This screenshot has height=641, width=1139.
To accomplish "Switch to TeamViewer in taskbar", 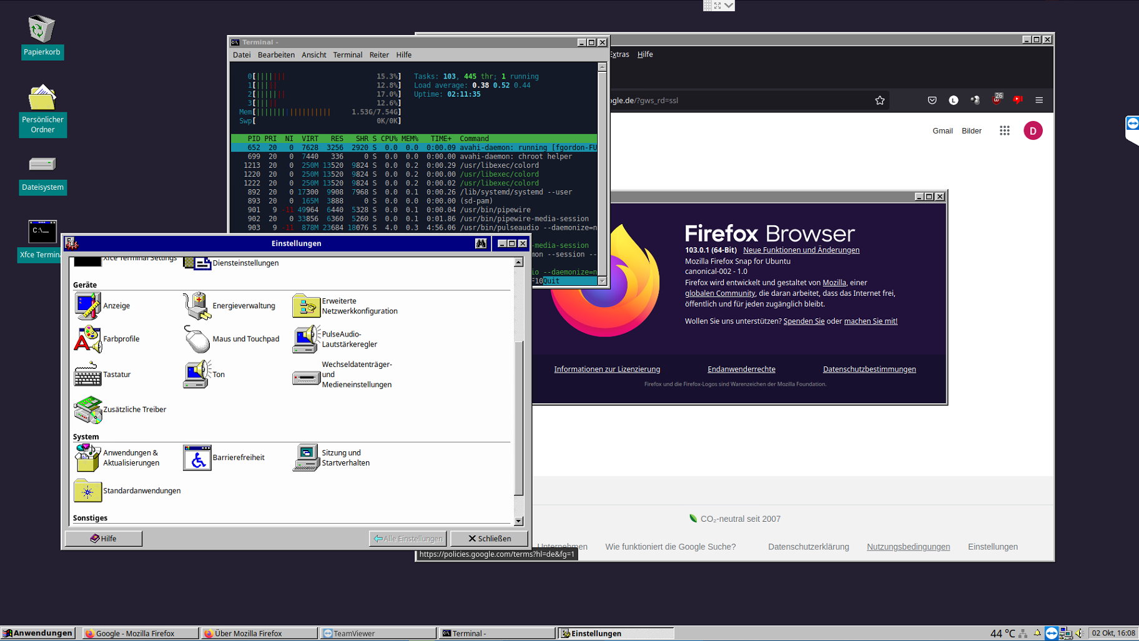I will 378,634.
